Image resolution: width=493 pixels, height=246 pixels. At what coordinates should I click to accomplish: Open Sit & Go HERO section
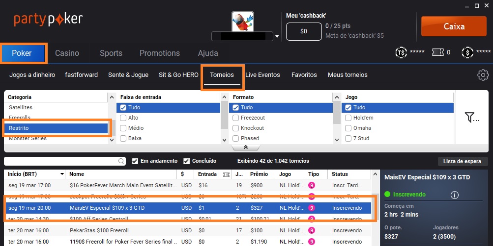[178, 75]
